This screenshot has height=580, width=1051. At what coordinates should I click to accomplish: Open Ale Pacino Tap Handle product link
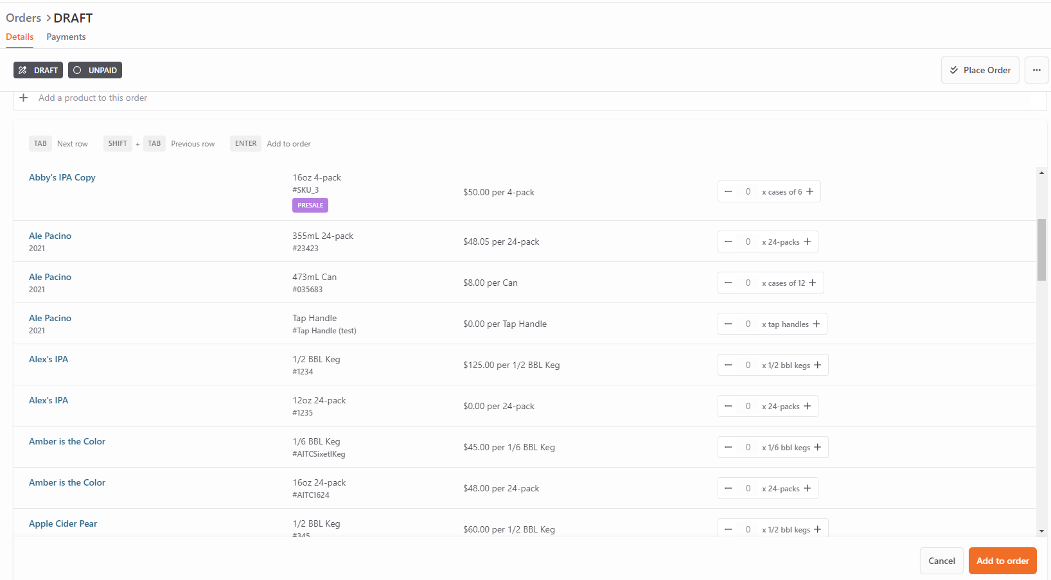tap(50, 318)
